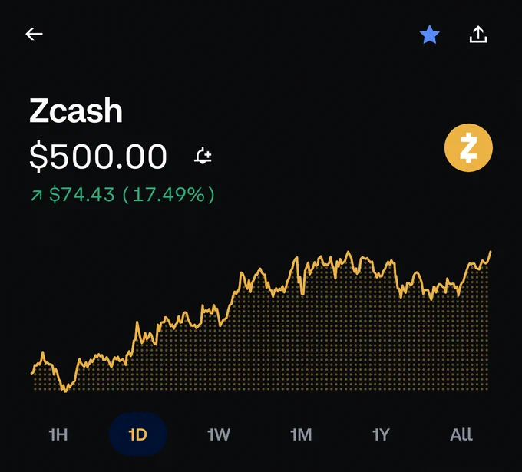
Task: Tap the yellow Zcash coin logo
Action: (x=468, y=148)
